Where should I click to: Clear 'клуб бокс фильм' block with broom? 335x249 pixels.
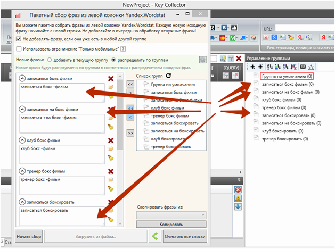click(111, 158)
